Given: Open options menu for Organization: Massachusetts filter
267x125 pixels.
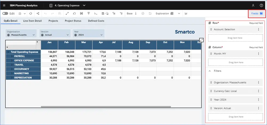Looking at the screenshot, I should 258,82.
